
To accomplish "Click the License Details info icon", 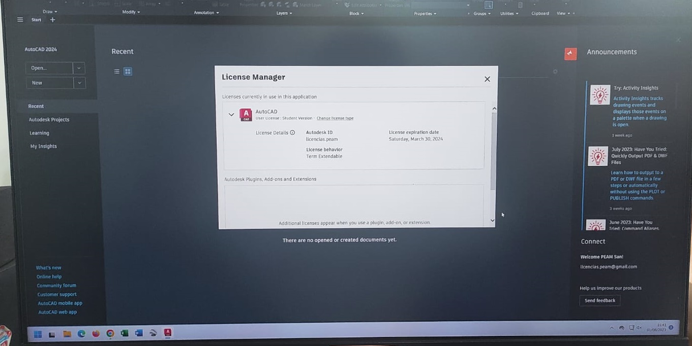I will 292,133.
